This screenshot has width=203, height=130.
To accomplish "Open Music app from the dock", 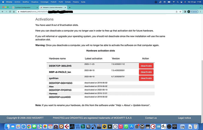I will [x=121, y=127].
